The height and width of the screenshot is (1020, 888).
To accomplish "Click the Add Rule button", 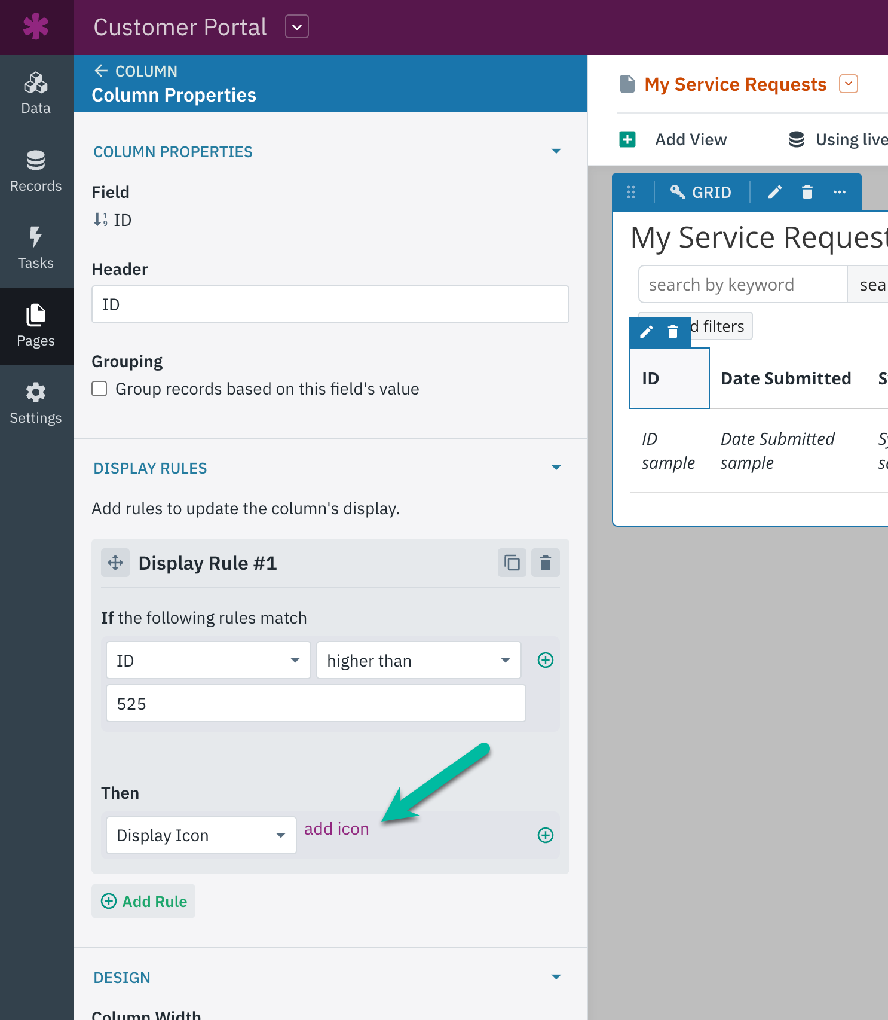I will (x=143, y=901).
